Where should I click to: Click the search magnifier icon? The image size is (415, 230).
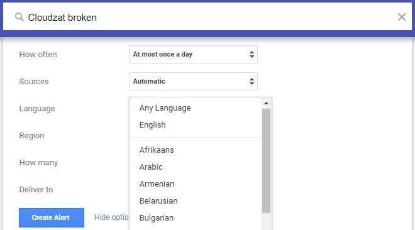pyautogui.click(x=19, y=17)
